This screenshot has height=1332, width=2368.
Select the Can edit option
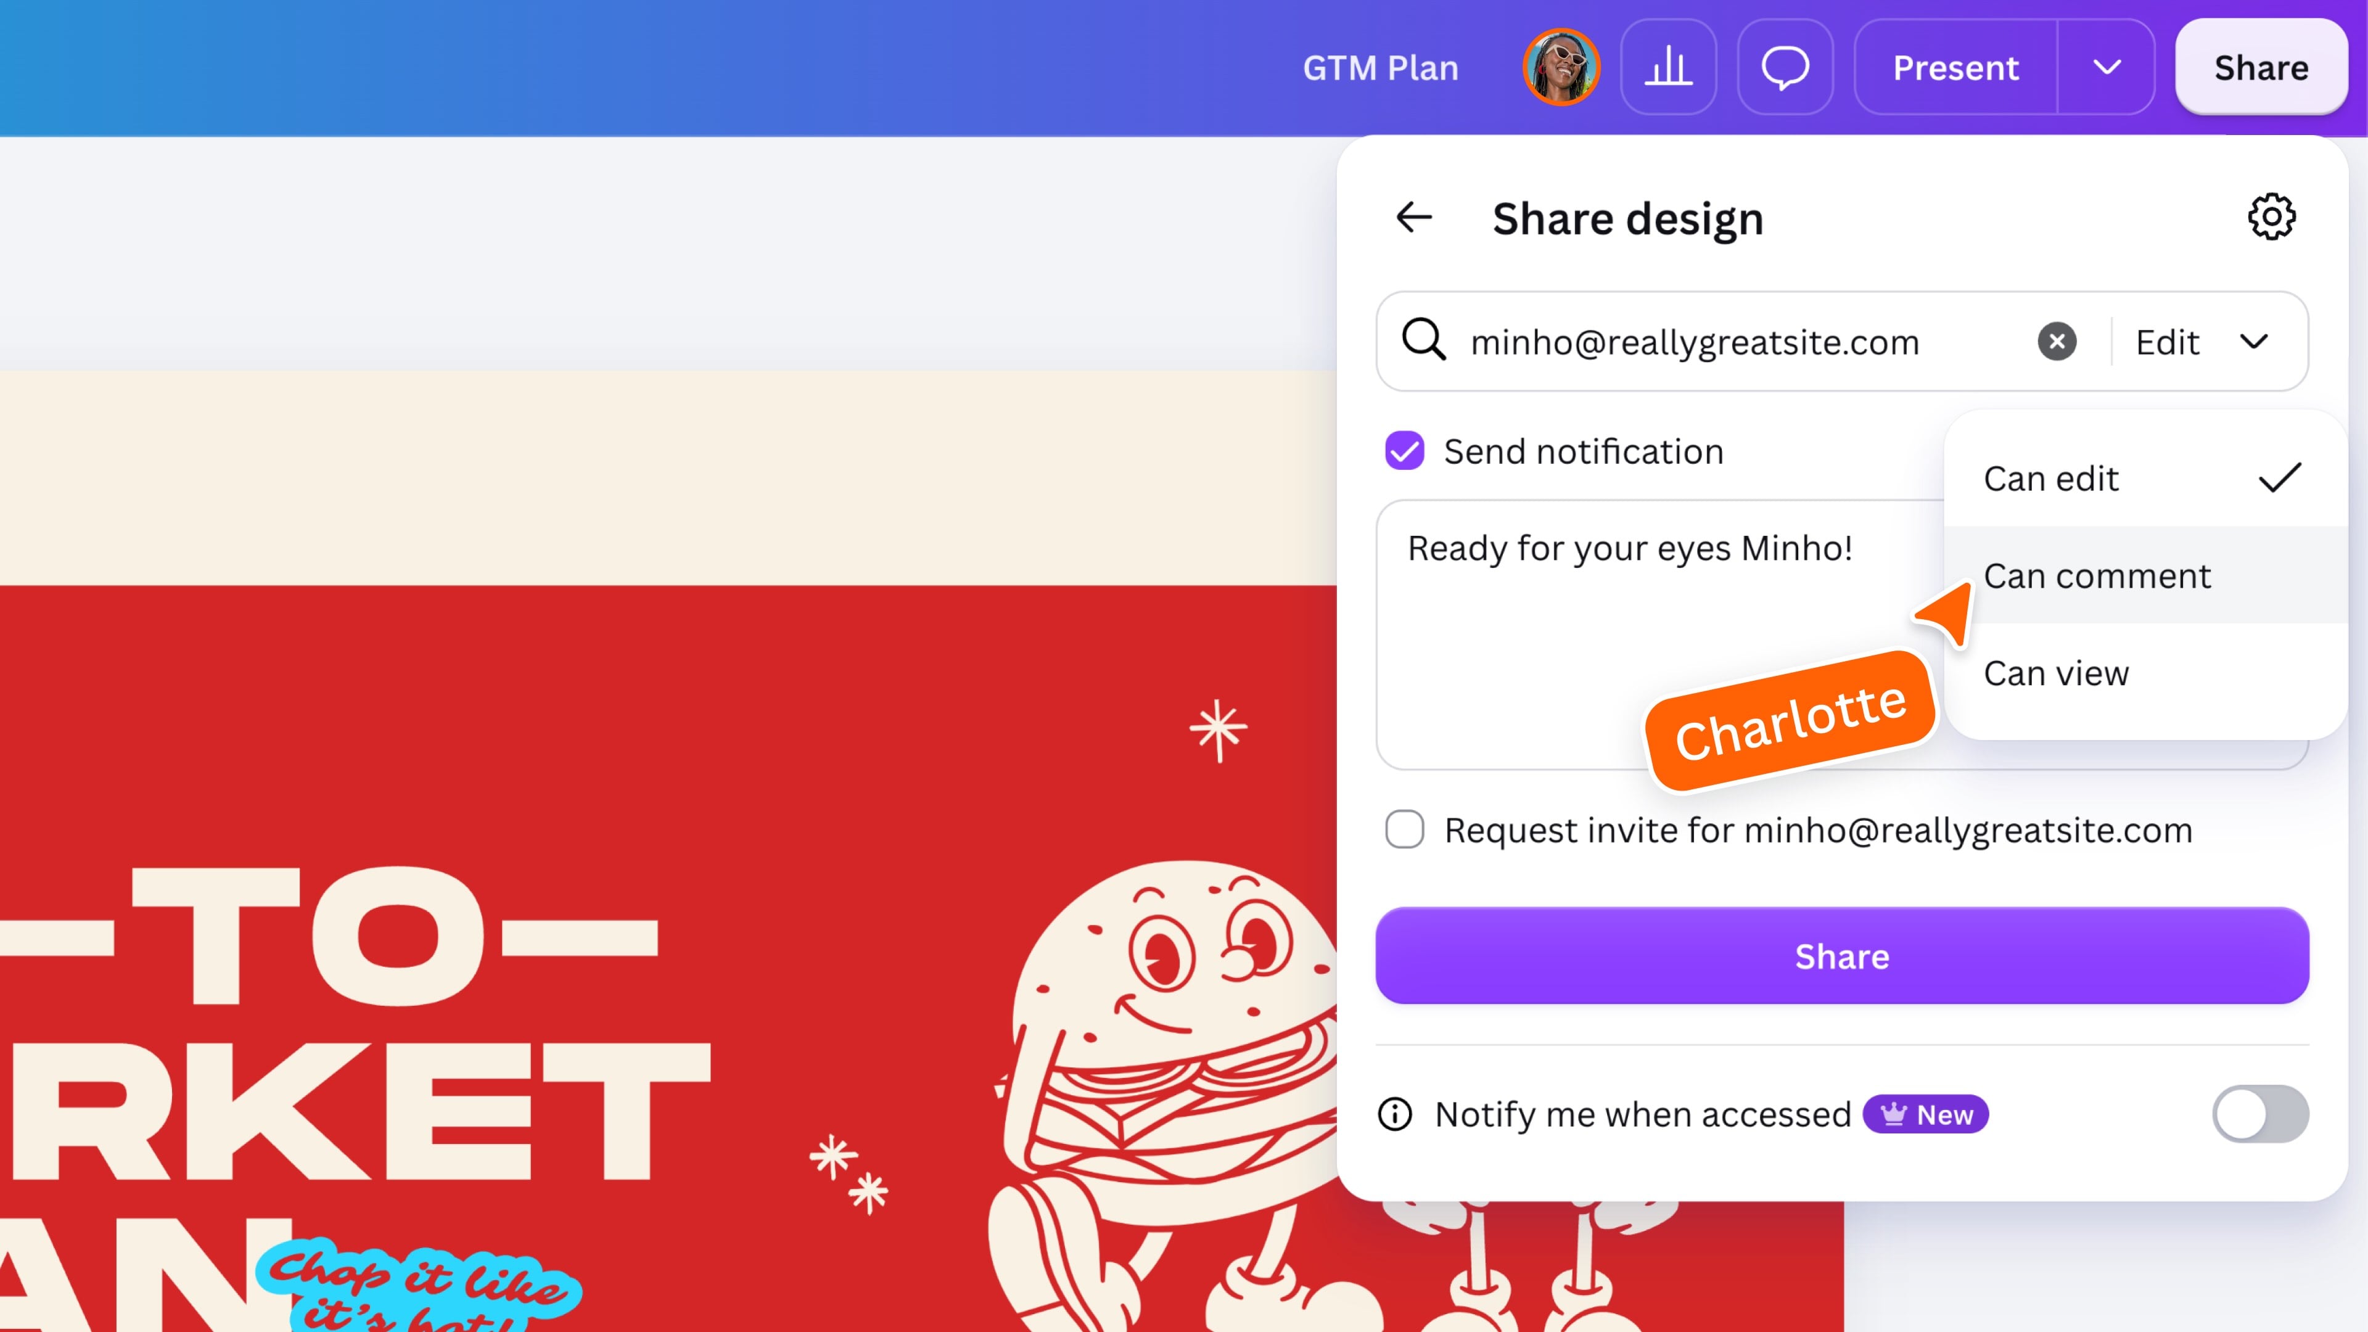click(2145, 479)
